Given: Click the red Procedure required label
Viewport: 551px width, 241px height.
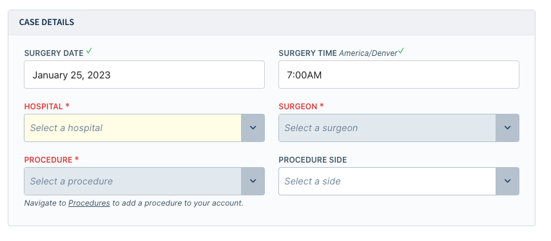Looking at the screenshot, I should click(x=52, y=160).
